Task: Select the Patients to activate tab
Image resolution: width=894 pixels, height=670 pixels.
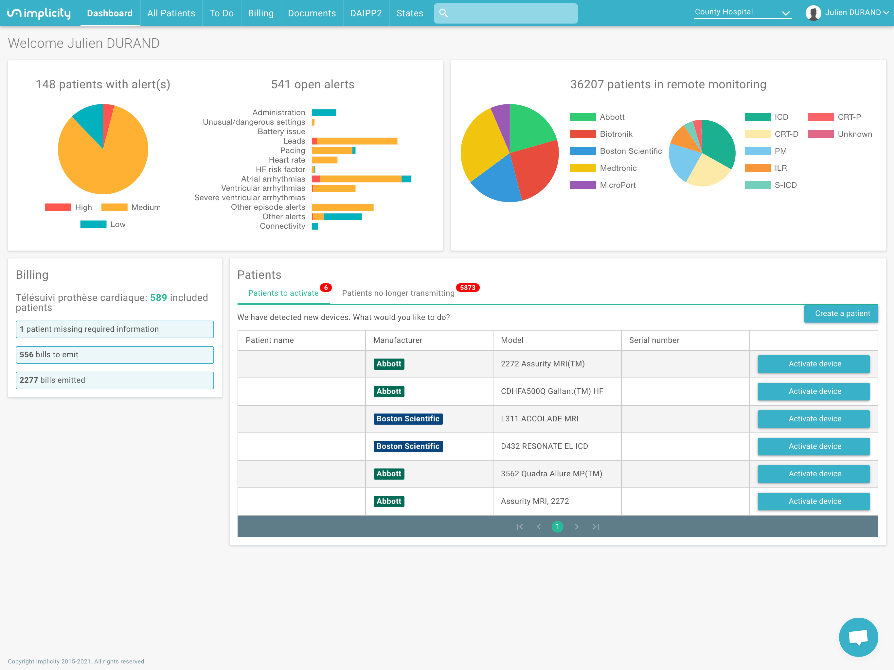Action: [283, 293]
